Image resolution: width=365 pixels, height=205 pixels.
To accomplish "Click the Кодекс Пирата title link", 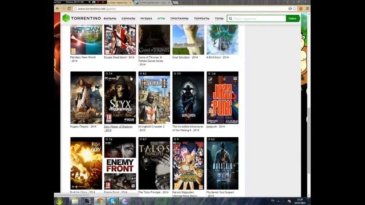I will pyautogui.click(x=83, y=126).
